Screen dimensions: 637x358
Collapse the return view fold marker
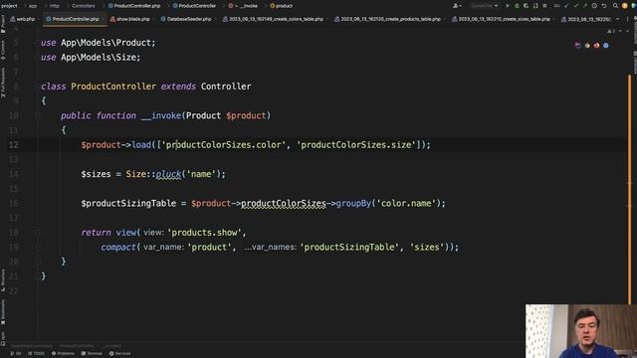pyautogui.click(x=38, y=233)
